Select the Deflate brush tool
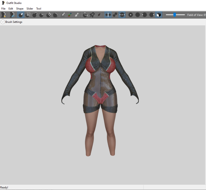 [42, 15]
